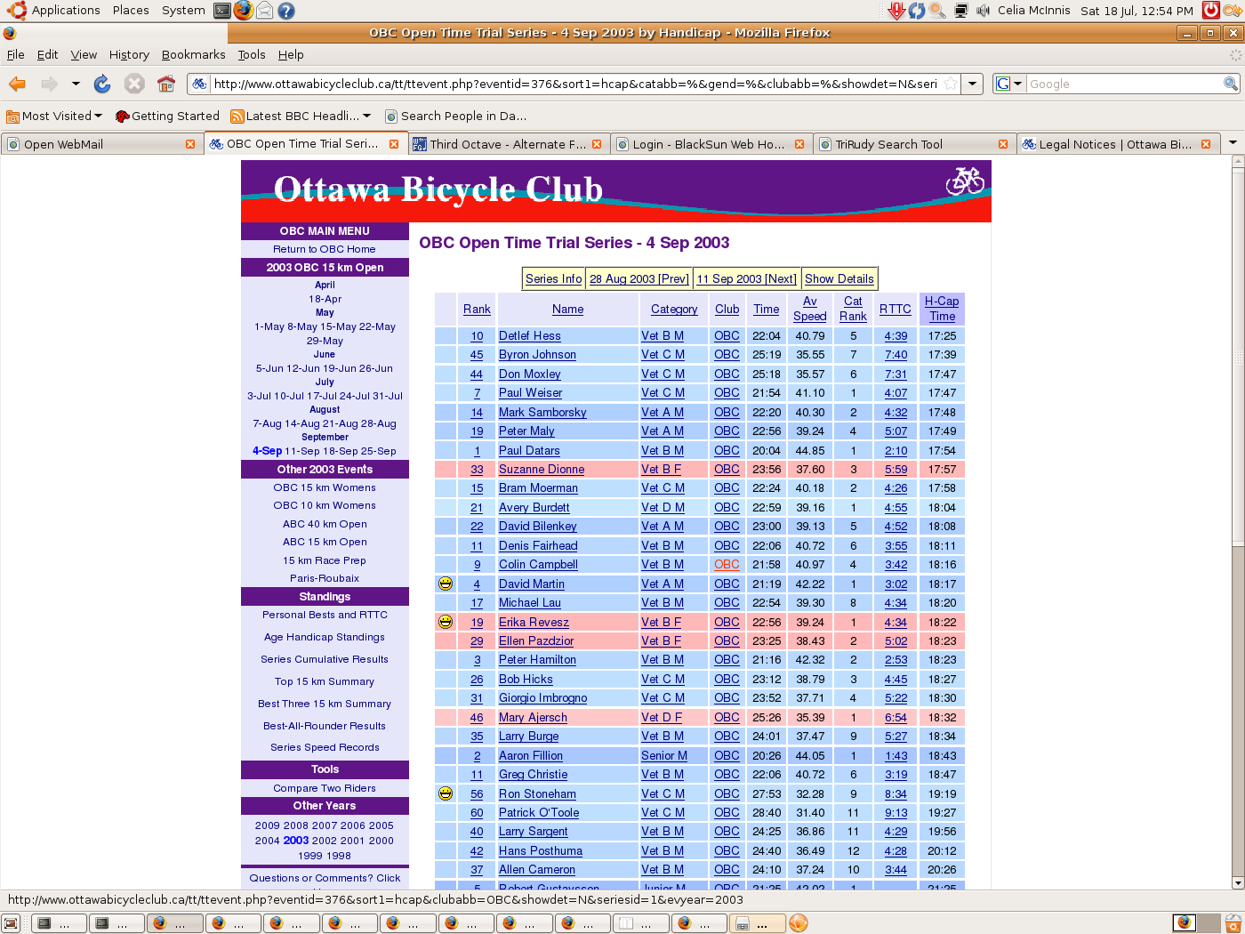
Task: Open the search engine selector dropdown
Action: pos(1008,84)
